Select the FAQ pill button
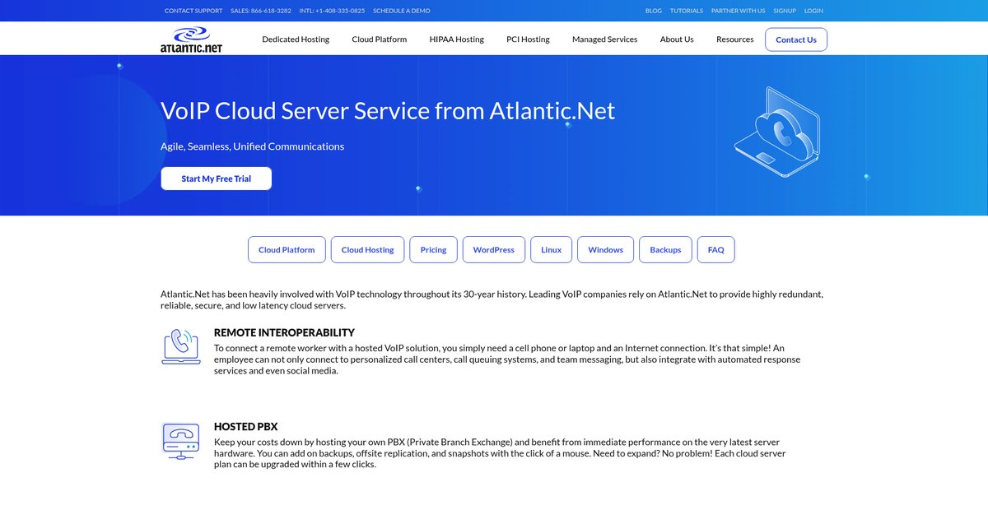 [x=715, y=250]
